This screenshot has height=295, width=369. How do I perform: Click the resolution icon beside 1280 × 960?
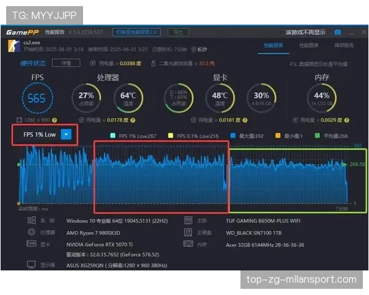tap(19, 120)
